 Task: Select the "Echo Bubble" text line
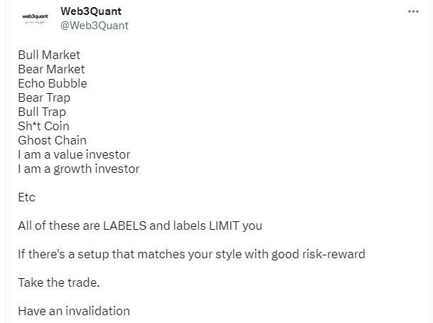pos(53,83)
